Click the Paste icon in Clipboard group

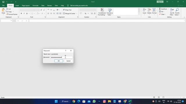coord(3,10)
